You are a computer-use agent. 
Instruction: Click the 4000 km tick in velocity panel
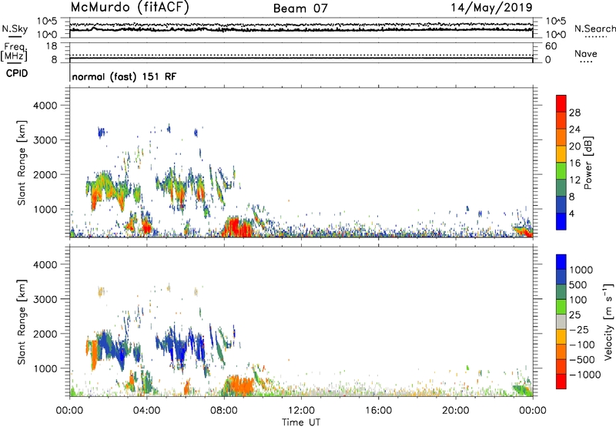pyautogui.click(x=45, y=264)
